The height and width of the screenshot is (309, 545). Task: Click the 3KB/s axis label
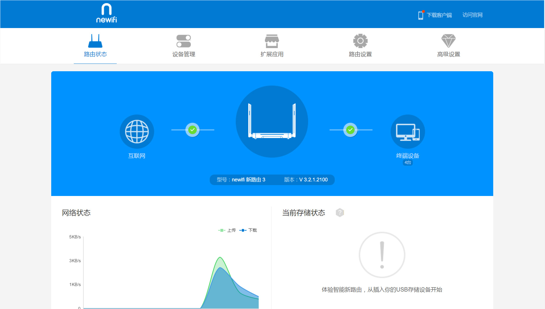75,261
